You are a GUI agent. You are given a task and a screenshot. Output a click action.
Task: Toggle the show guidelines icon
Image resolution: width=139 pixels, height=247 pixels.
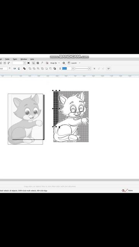point(42,63)
